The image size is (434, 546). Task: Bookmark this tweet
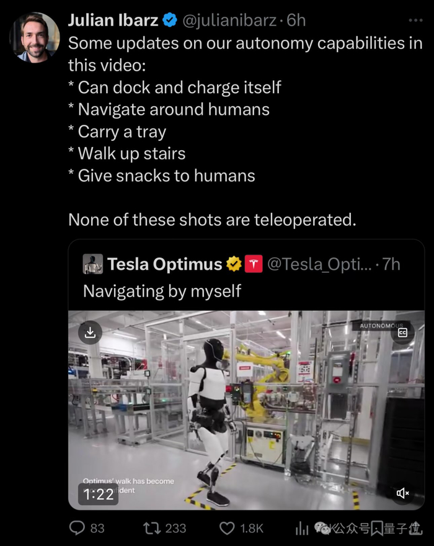point(377,528)
